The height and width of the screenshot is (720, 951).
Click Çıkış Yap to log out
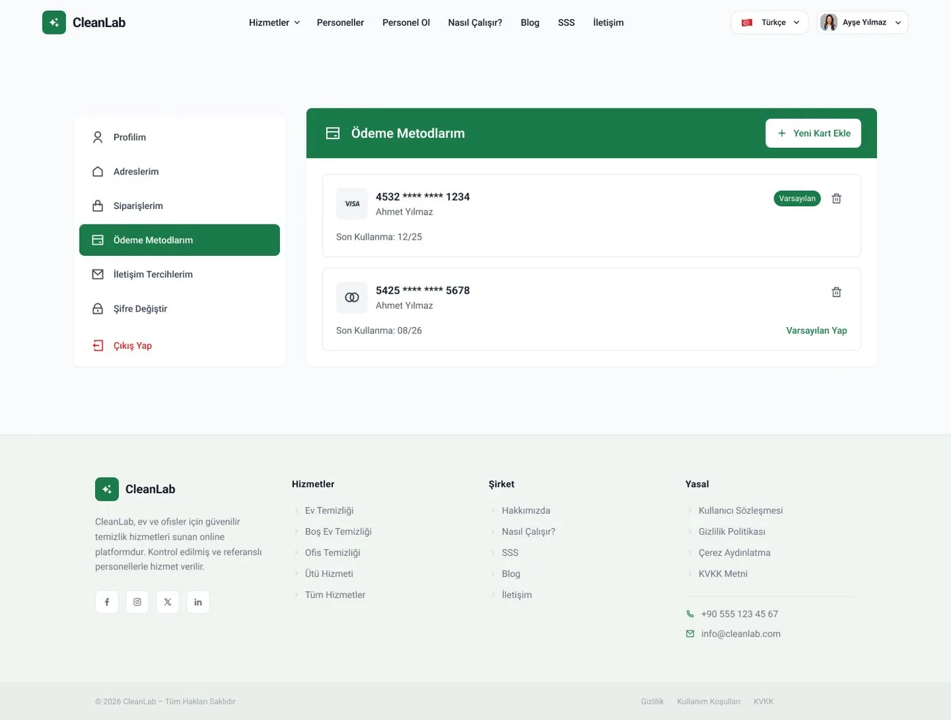point(179,345)
